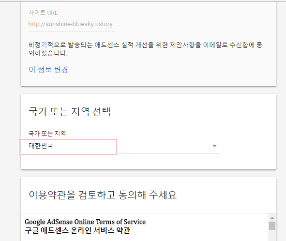Click the small '국가 또는 지역' field label

coord(47,134)
